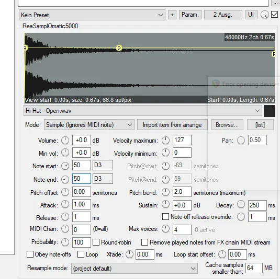Click the Attack knob
Image resolution: width=280 pixels, height=279 pixels.
pos(65,204)
